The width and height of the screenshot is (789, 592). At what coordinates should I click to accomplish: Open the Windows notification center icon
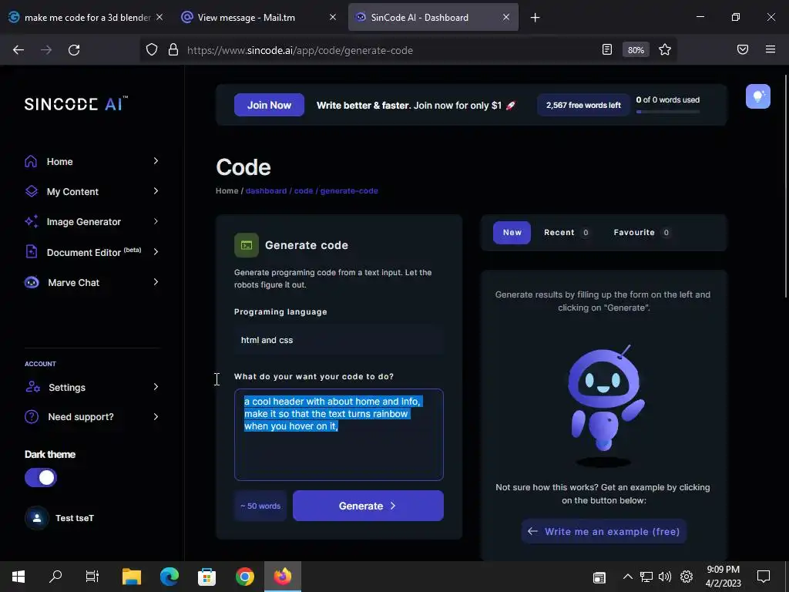coord(764,577)
